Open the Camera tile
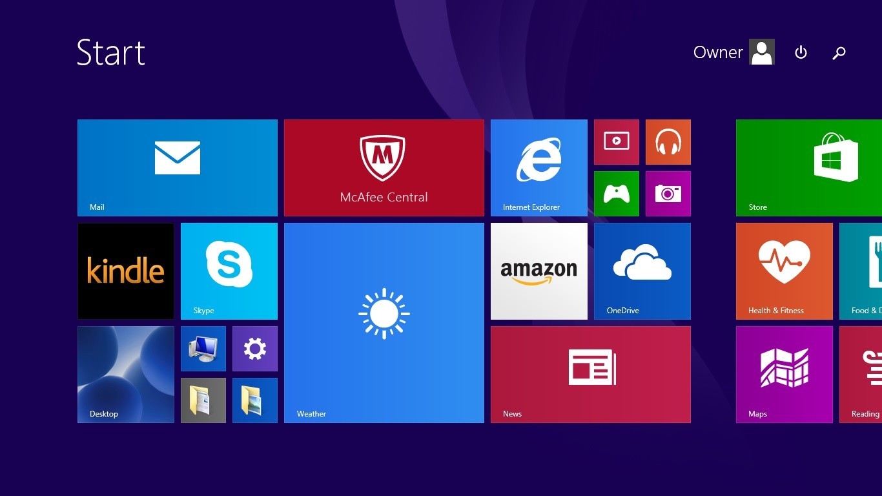This screenshot has height=496, width=882. [x=668, y=194]
